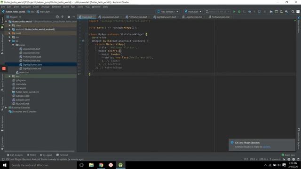Screen dimensions: 301x169
Task: Click the tool windows icon in status bar corner
Action: [x=3, y=159]
